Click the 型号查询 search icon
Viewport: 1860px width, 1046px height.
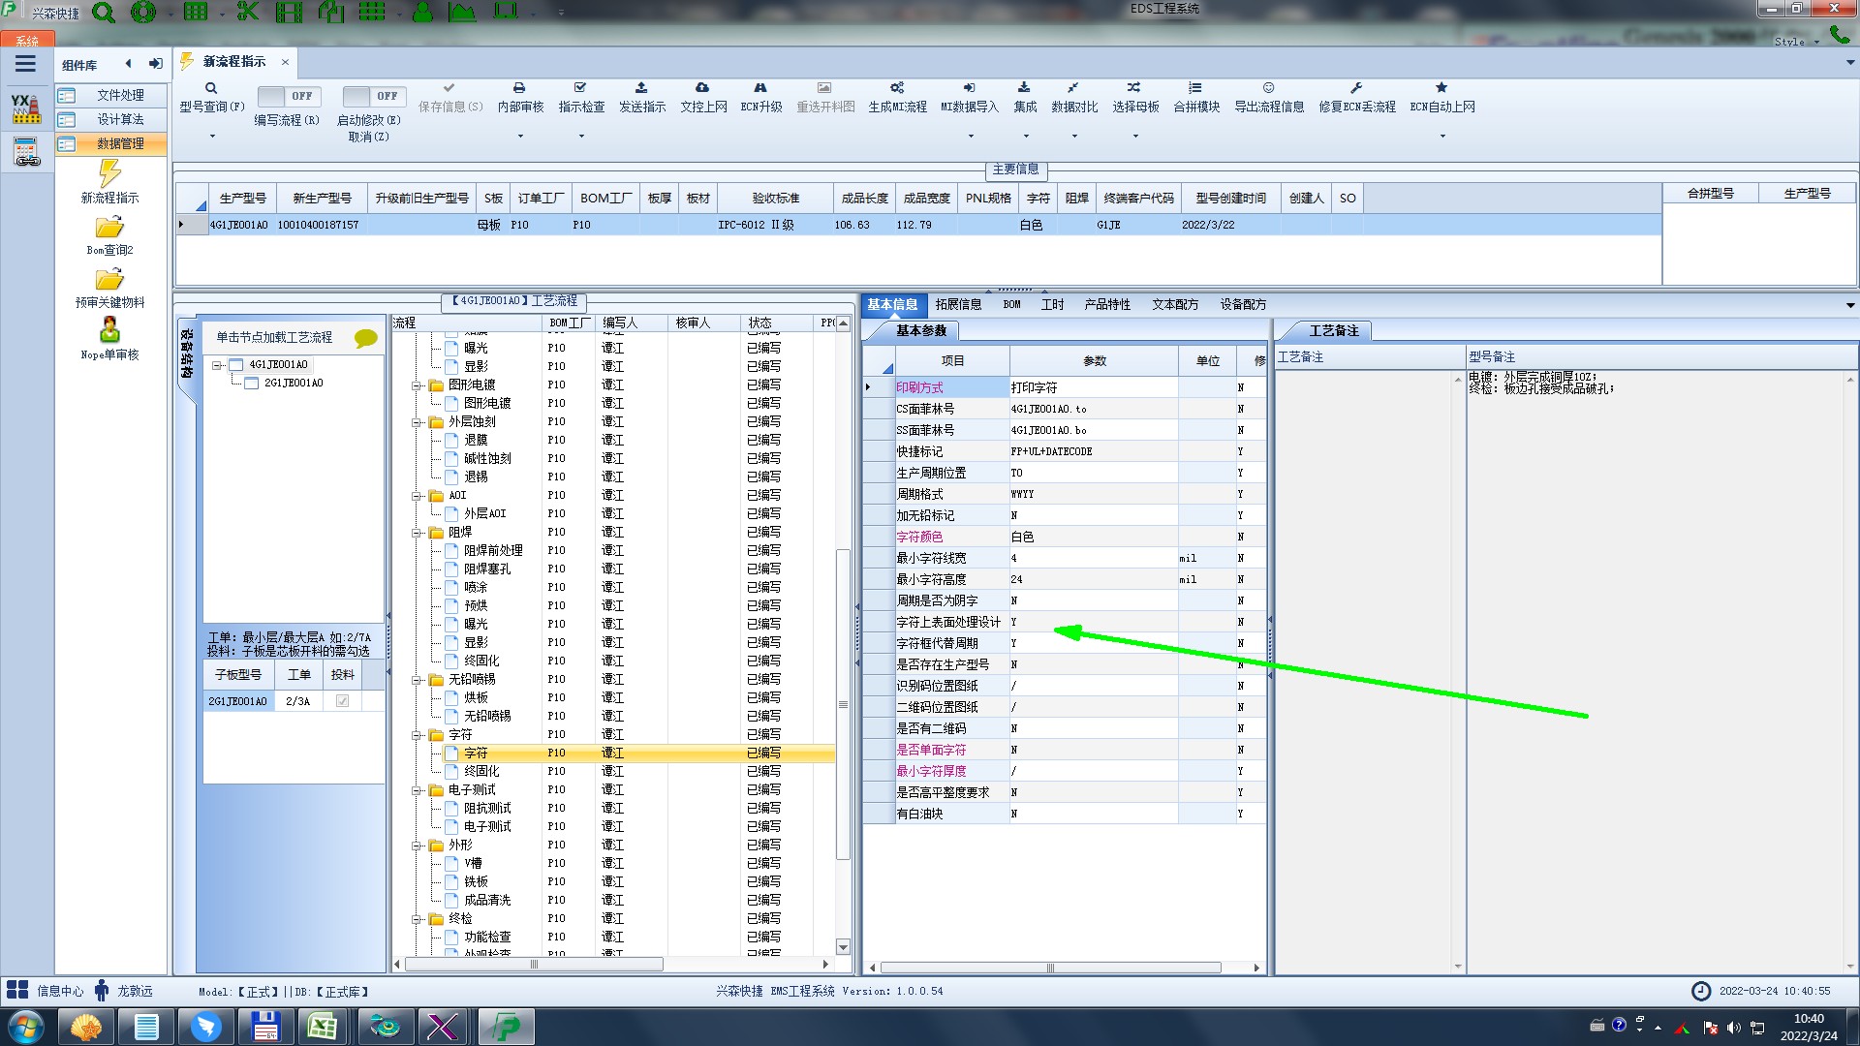210,88
